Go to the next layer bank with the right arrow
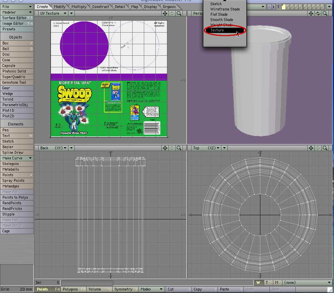 tap(273, 7)
